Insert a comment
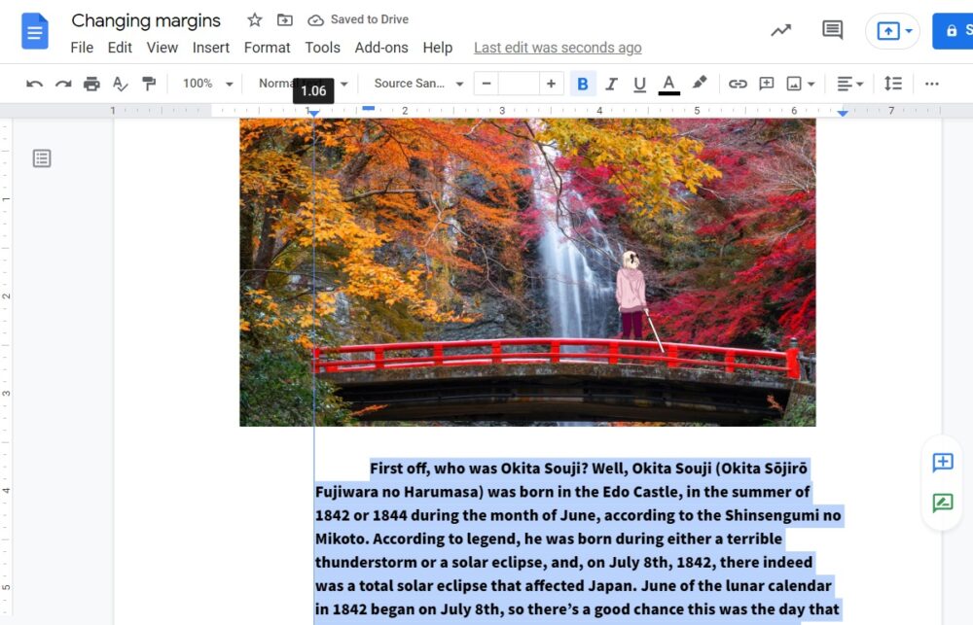The height and width of the screenshot is (625, 973). [x=767, y=84]
